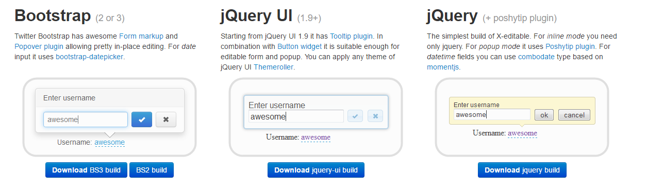
Task: Click the ok button in jQuery demo
Action: pyautogui.click(x=544, y=115)
